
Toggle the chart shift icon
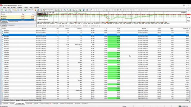77,10
